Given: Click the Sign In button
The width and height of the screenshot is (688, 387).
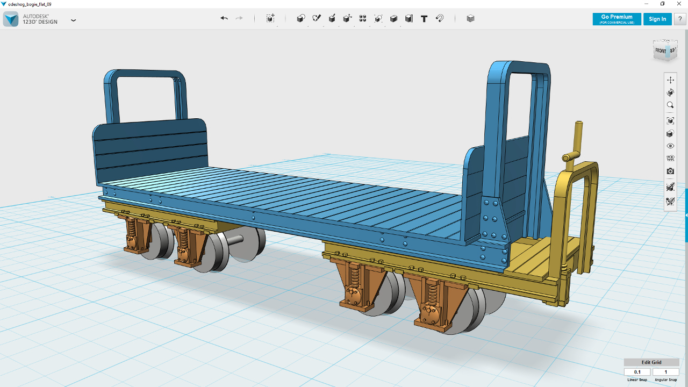Looking at the screenshot, I should (x=657, y=19).
